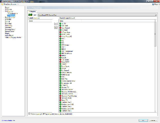
Task: Select Scheduler in the sidebar tree
Action: click(8, 27)
